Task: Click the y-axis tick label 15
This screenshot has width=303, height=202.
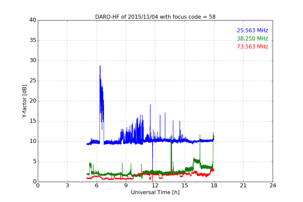Action: pos(33,121)
